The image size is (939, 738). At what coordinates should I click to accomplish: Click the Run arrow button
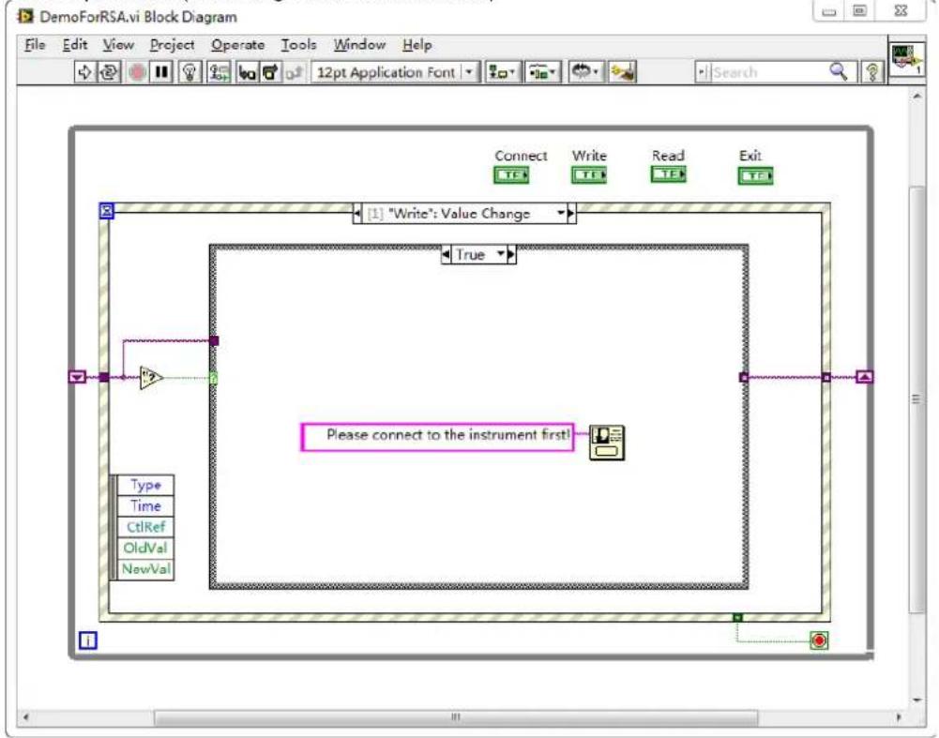(x=84, y=72)
